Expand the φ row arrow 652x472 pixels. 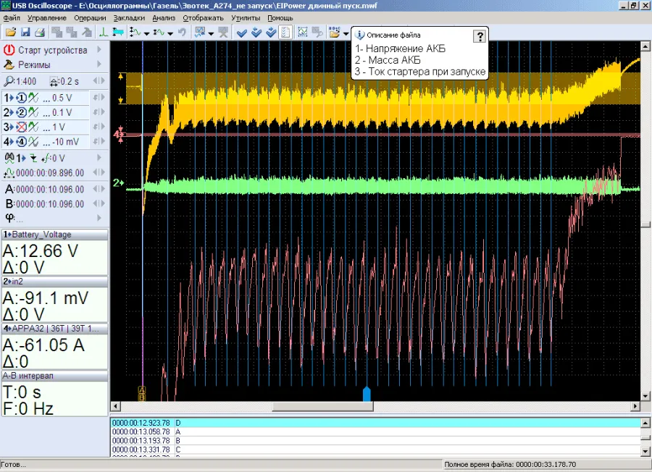tap(99, 217)
